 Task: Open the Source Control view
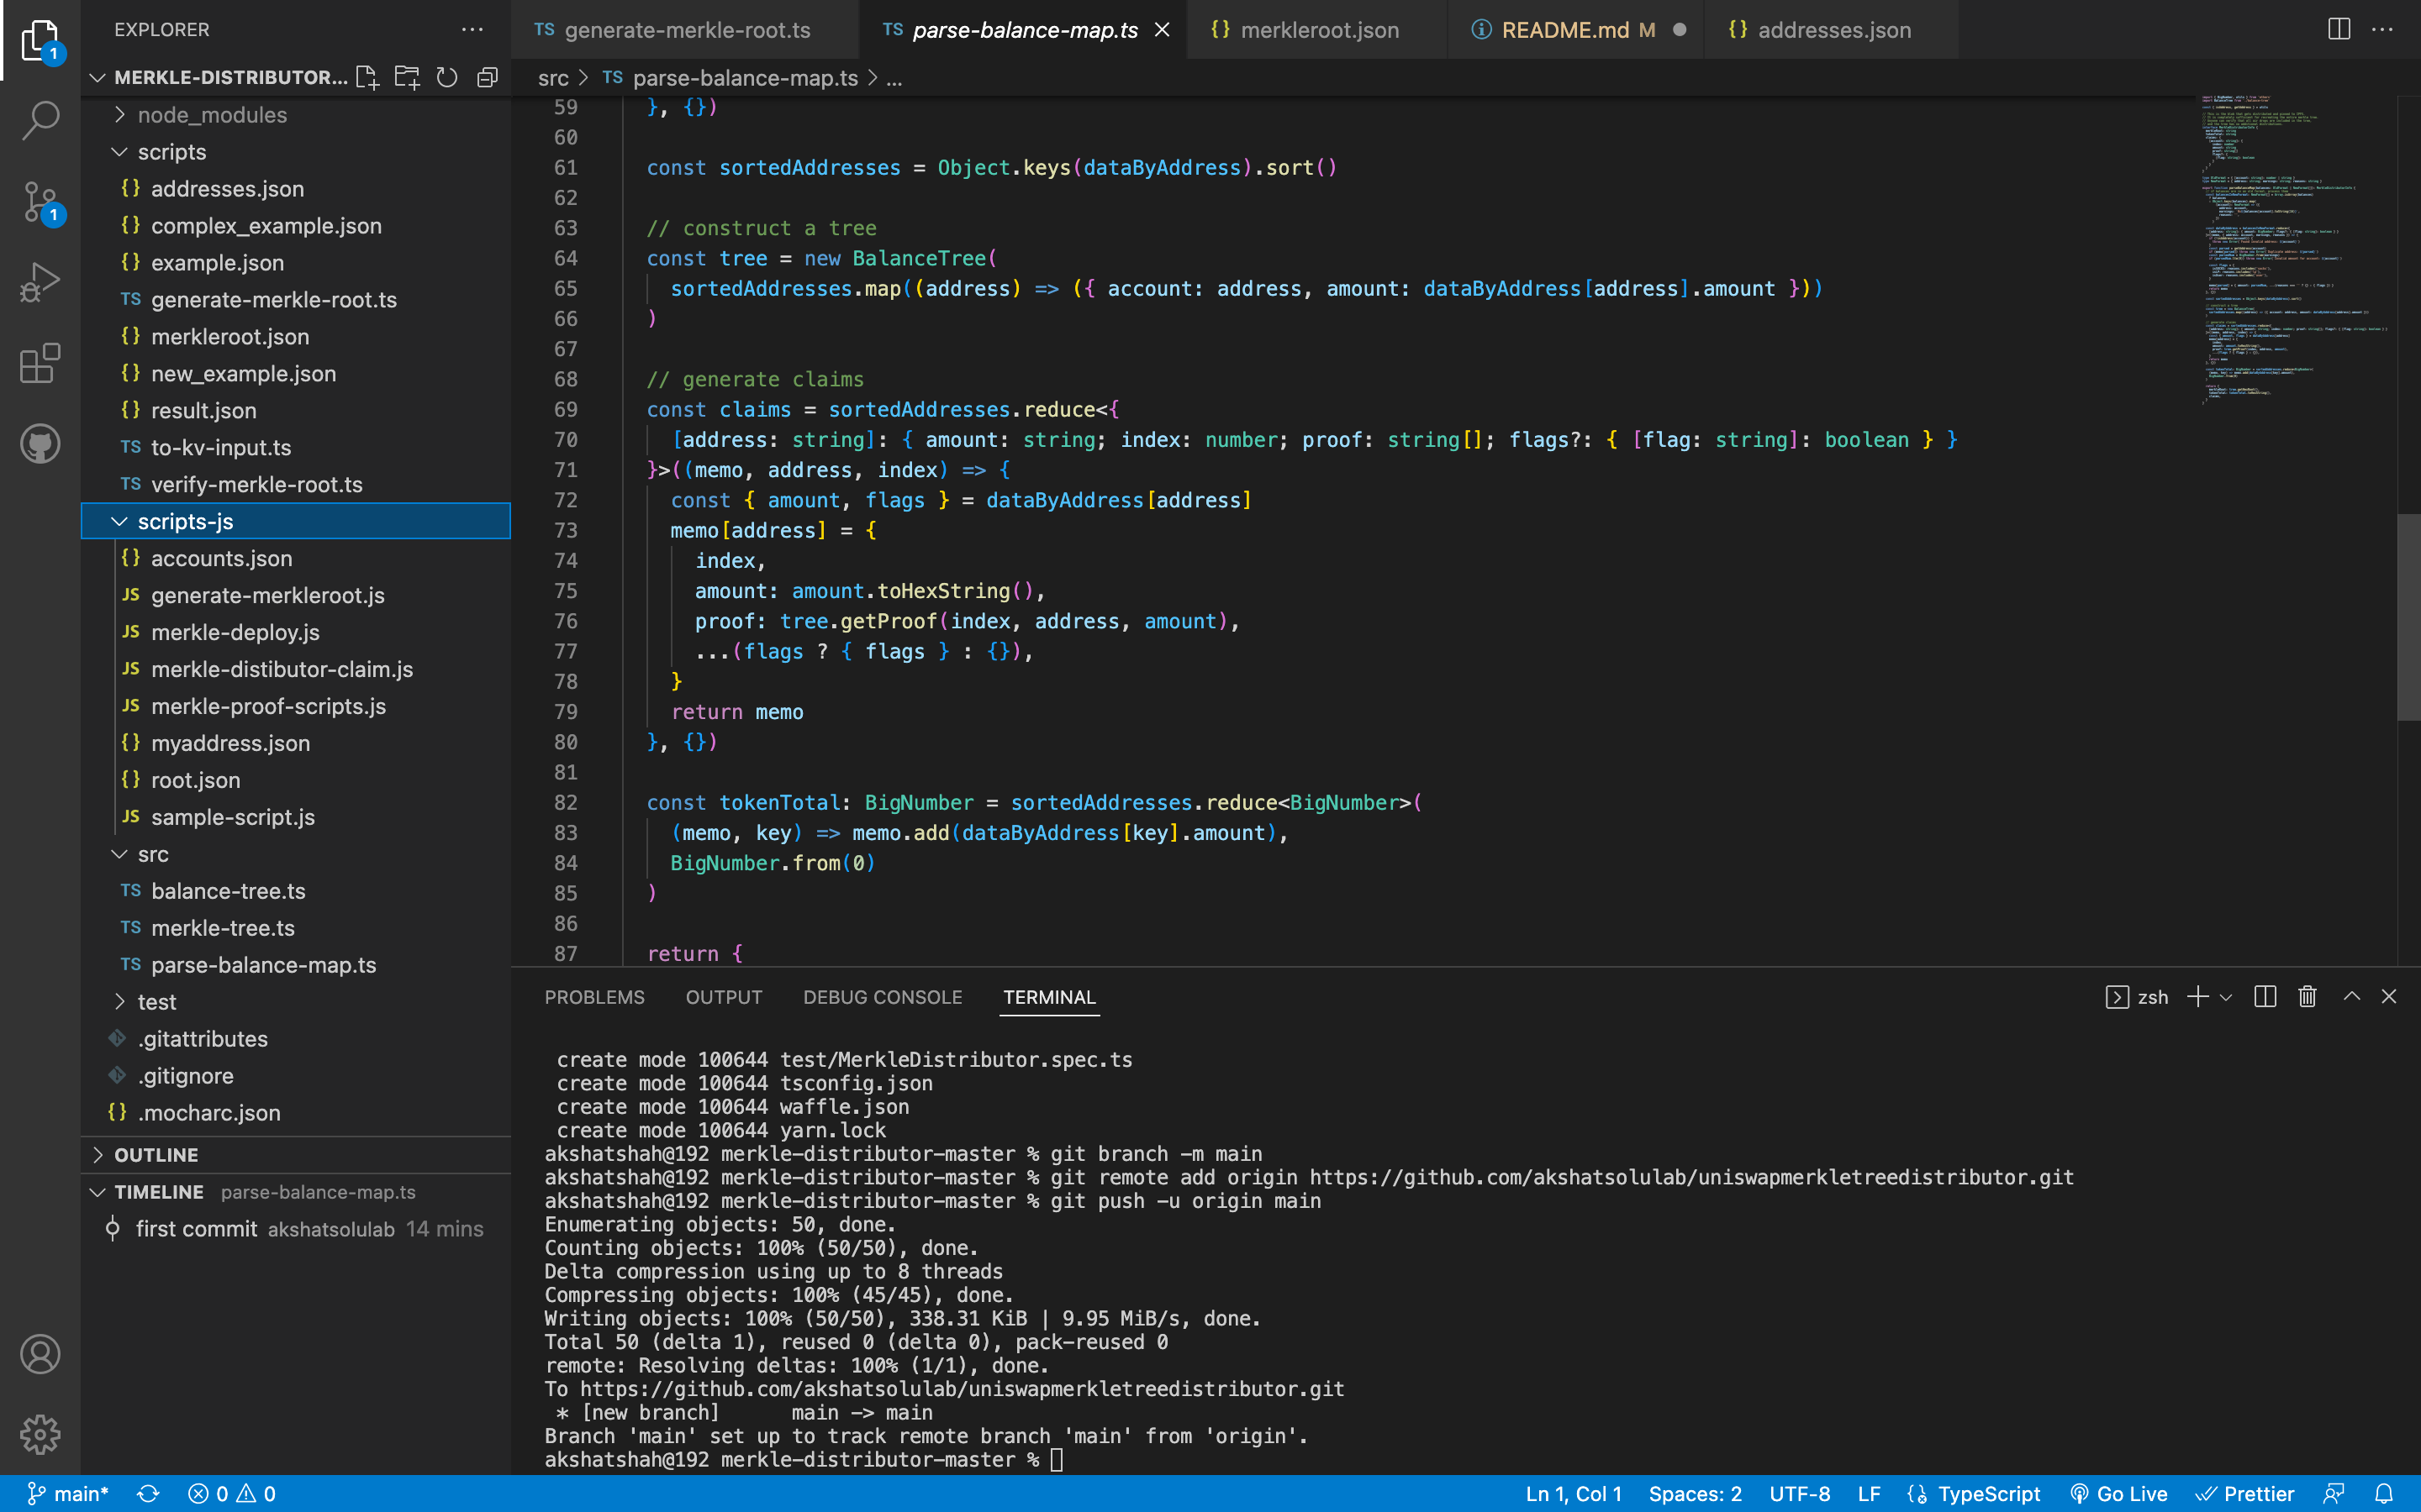point(39,201)
